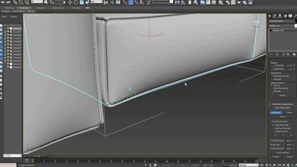Open the reference coordinate system dropdown

pyautogui.click(x=96, y=2)
